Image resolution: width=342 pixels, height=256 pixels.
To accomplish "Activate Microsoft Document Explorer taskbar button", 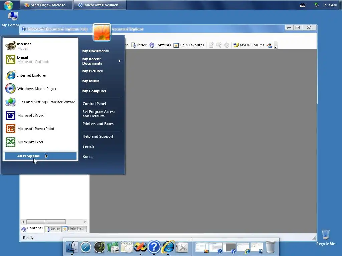I will click(x=100, y=5).
